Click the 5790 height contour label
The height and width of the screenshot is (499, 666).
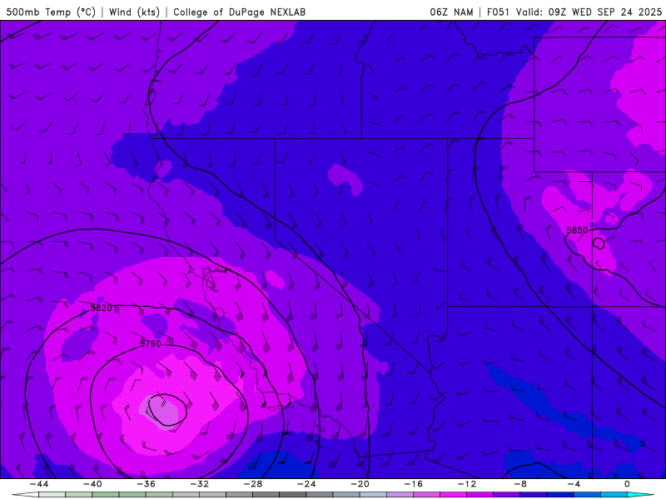(151, 343)
